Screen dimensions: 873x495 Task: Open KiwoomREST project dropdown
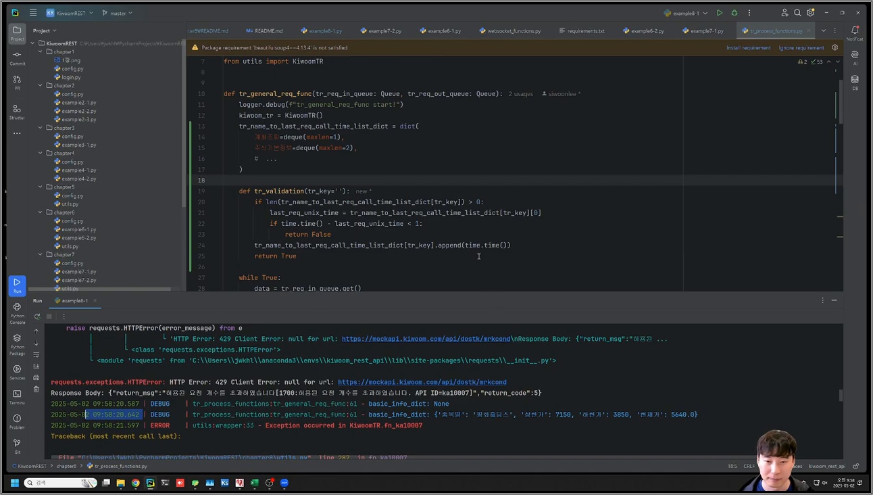pos(70,13)
